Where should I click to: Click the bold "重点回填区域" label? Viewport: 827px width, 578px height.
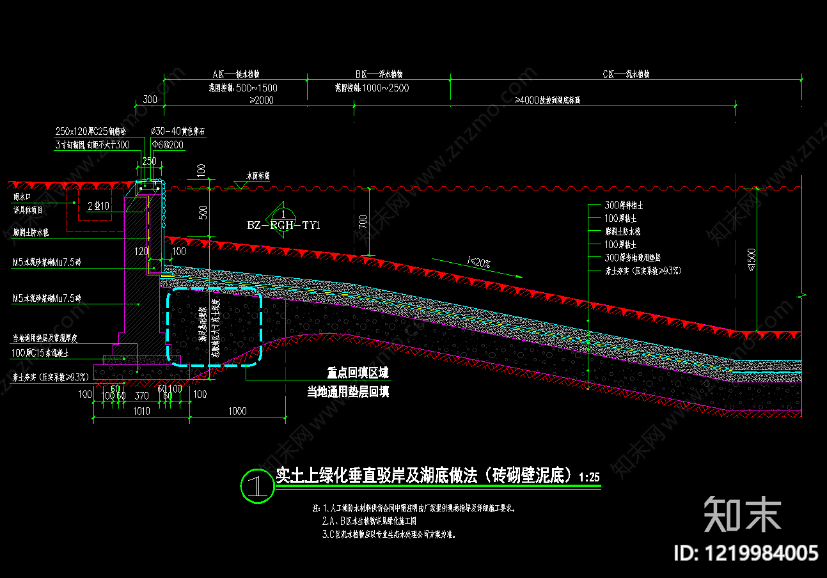click(358, 373)
